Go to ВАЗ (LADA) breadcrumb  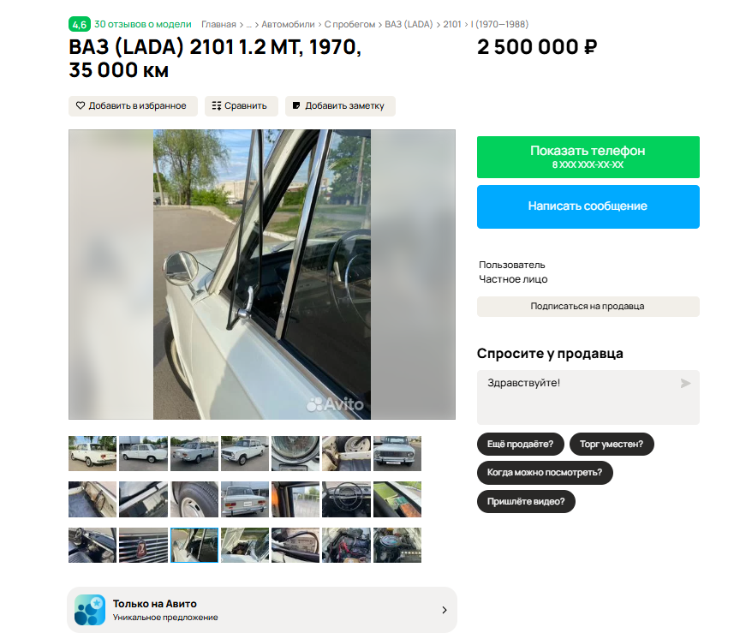tap(409, 24)
